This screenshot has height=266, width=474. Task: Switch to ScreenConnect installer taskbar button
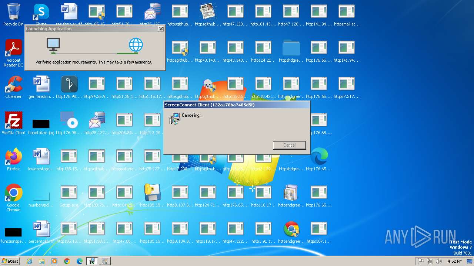pos(92,261)
